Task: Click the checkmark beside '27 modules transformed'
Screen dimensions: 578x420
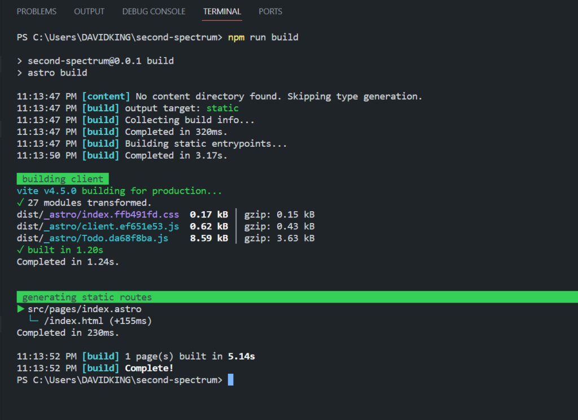Action: [x=20, y=203]
